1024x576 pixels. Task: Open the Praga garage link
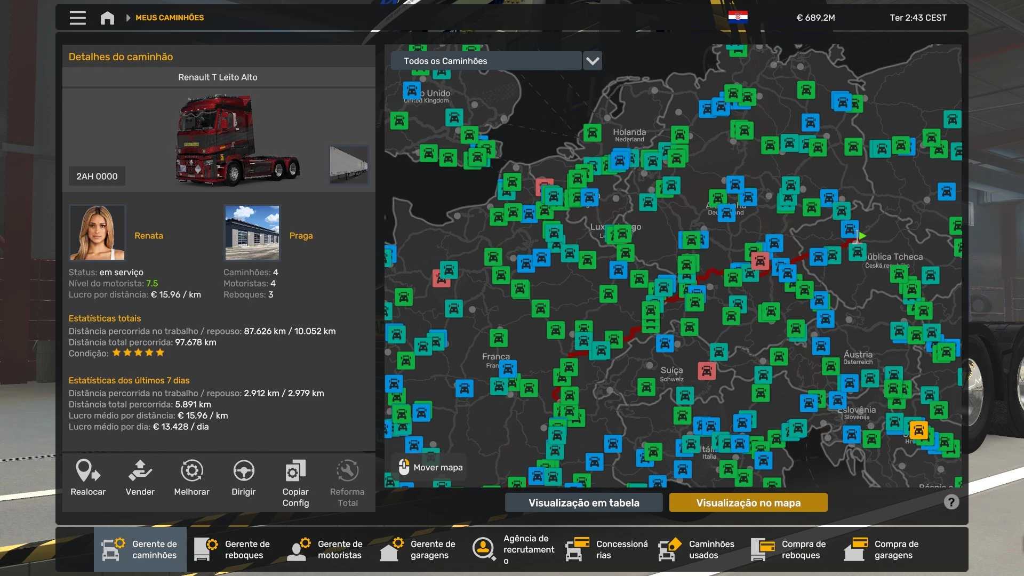(x=301, y=235)
